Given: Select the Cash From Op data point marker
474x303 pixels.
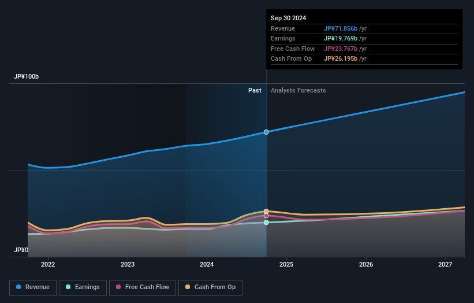Looking at the screenshot, I should tap(266, 211).
